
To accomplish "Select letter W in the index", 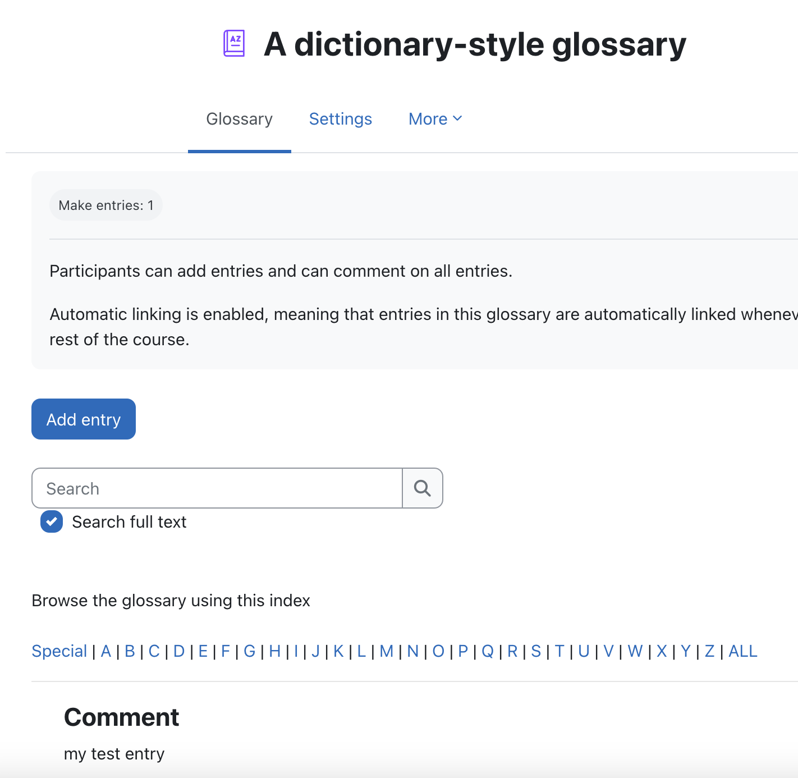I will 635,651.
